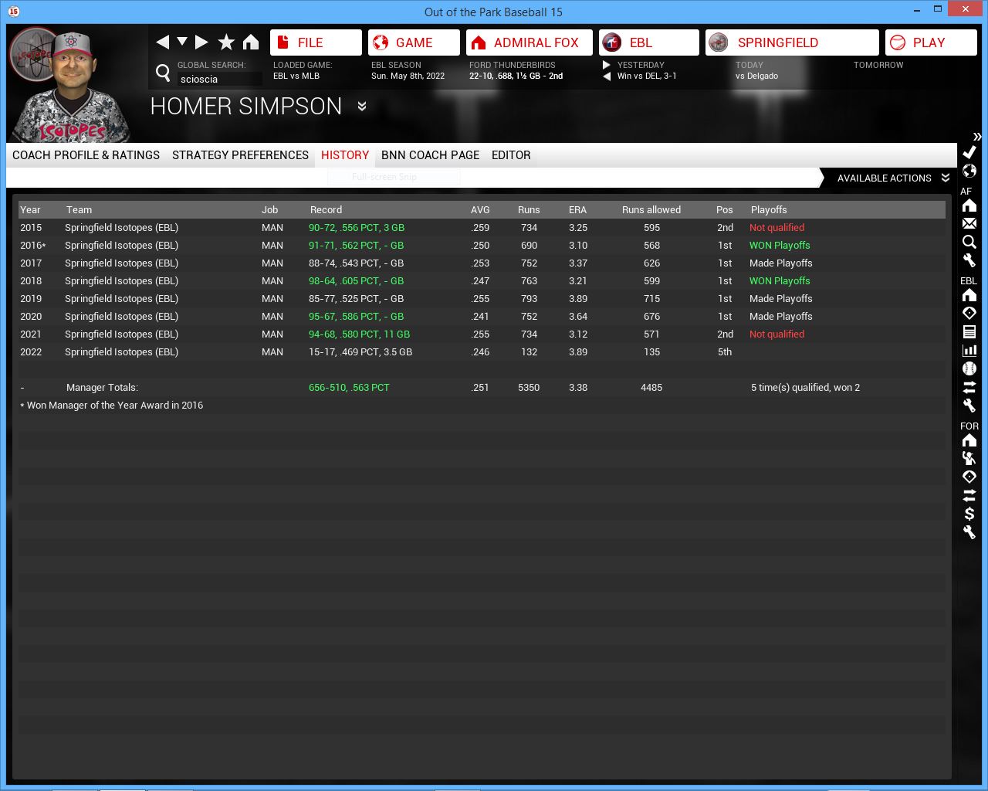Open the dollar sign finances icon

pyautogui.click(x=969, y=514)
